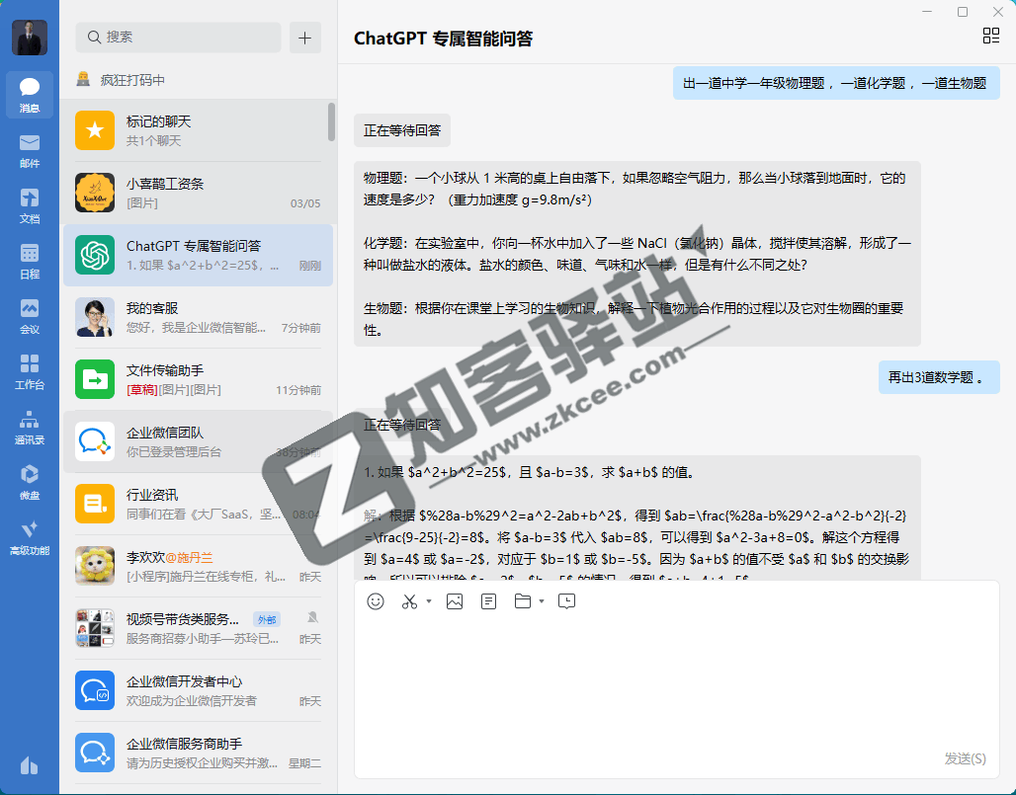1016x795 pixels.
Task: Switch to the 通讯录 contacts section
Action: click(x=29, y=427)
